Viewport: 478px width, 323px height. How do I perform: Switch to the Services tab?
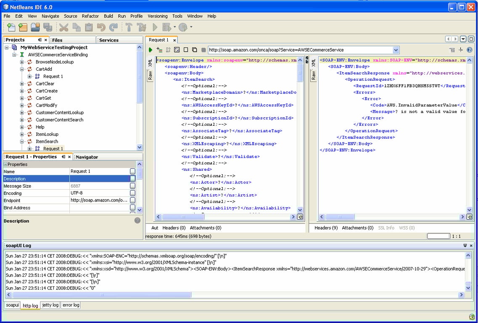(108, 40)
